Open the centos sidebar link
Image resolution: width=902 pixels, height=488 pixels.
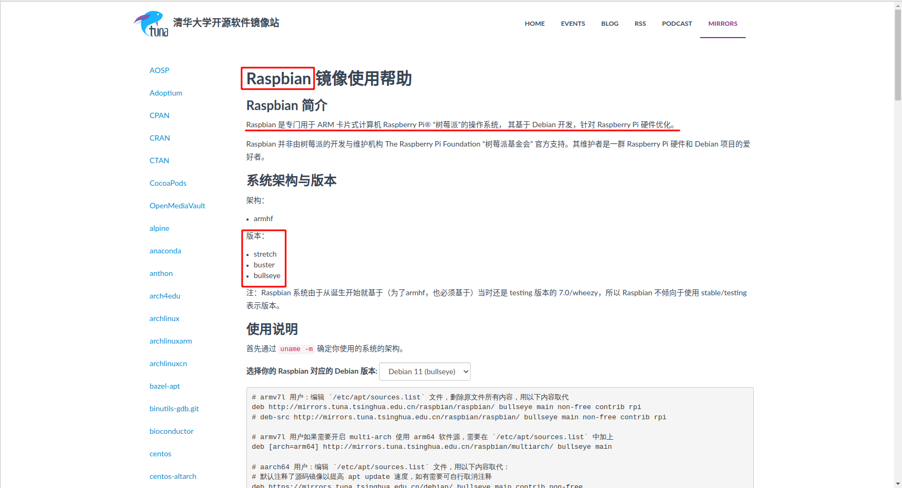161,454
